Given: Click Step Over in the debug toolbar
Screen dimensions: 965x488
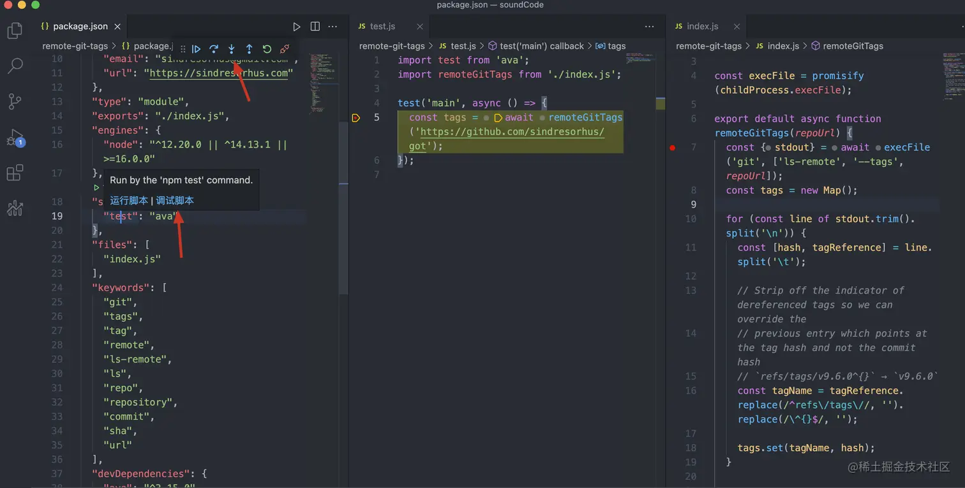Looking at the screenshot, I should 214,49.
